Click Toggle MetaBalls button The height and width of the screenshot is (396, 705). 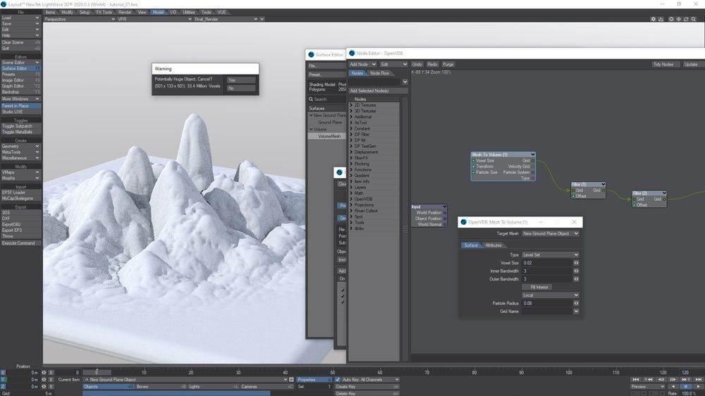coord(20,132)
